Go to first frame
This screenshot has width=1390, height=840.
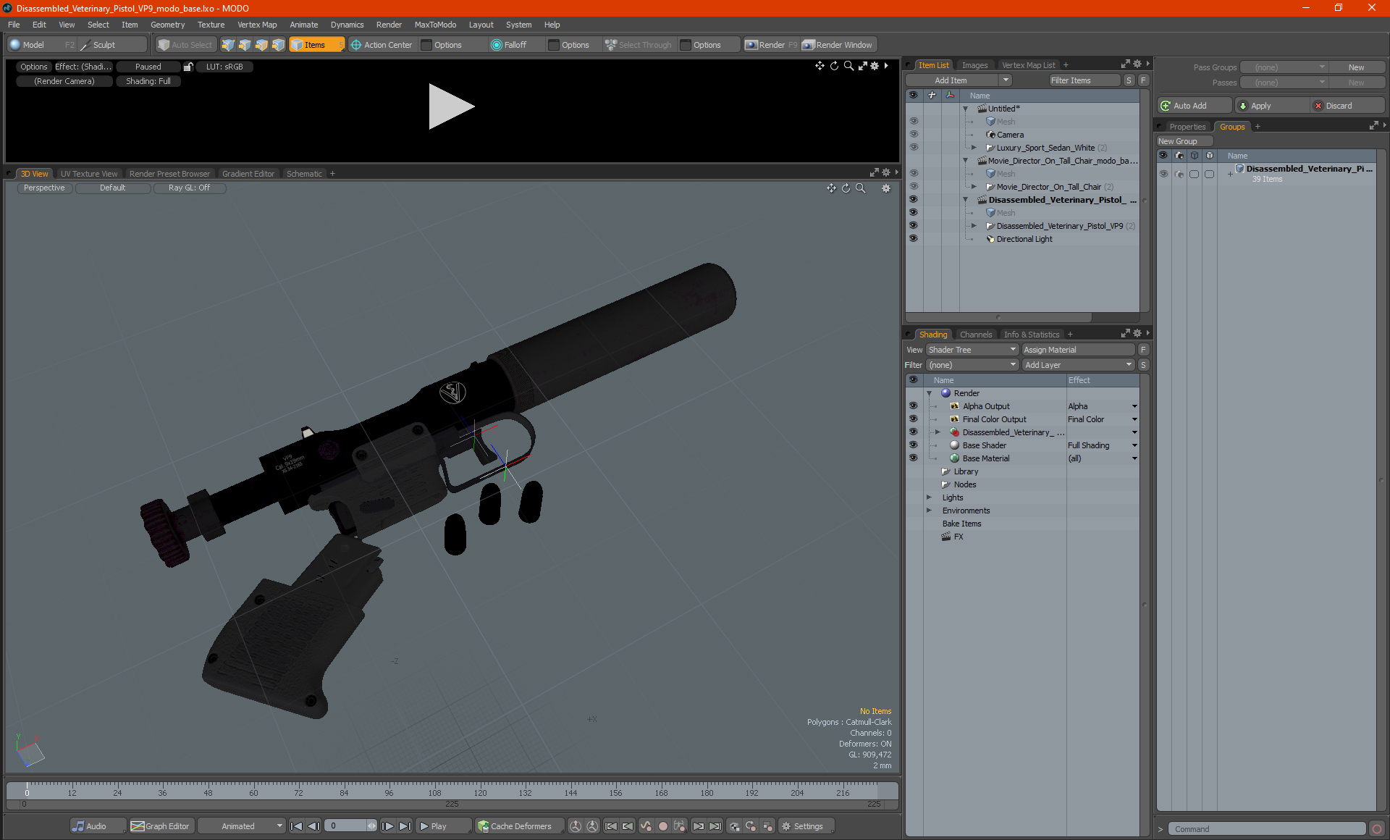296,826
